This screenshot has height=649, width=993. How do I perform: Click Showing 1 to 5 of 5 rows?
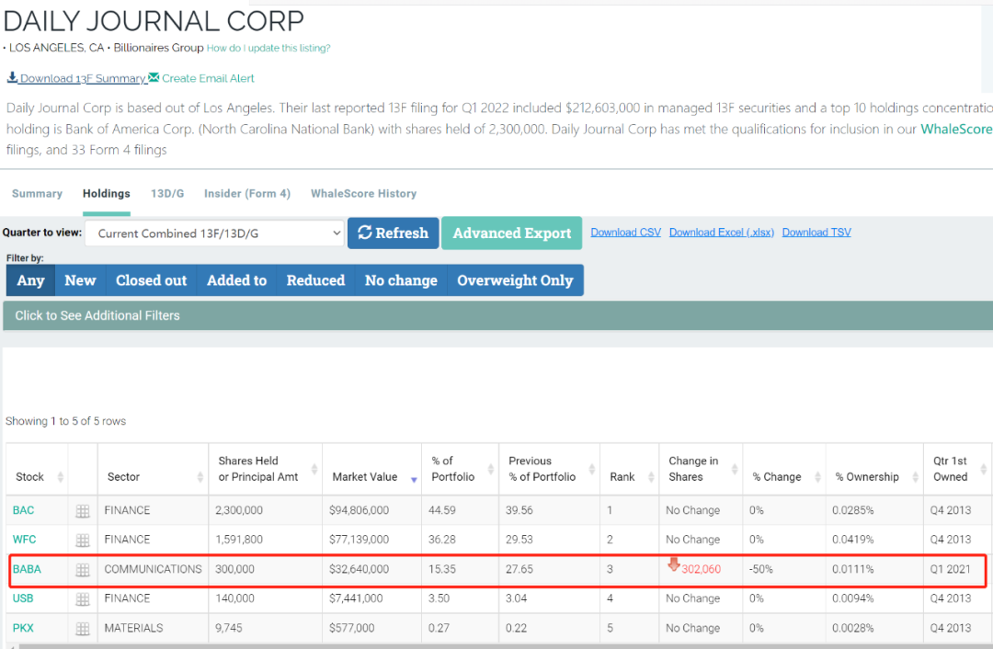(66, 421)
